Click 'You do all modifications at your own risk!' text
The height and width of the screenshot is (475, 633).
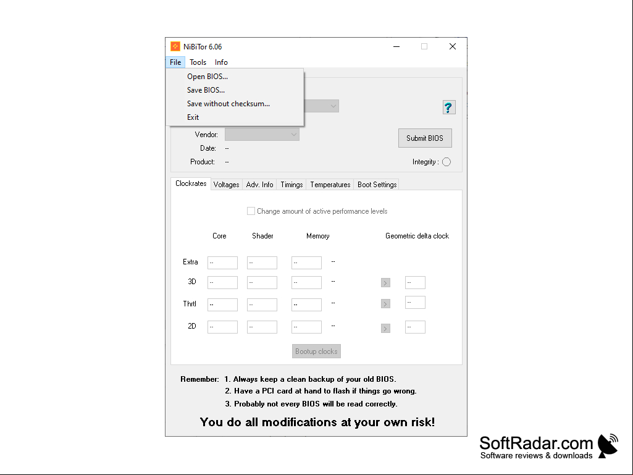click(x=317, y=422)
